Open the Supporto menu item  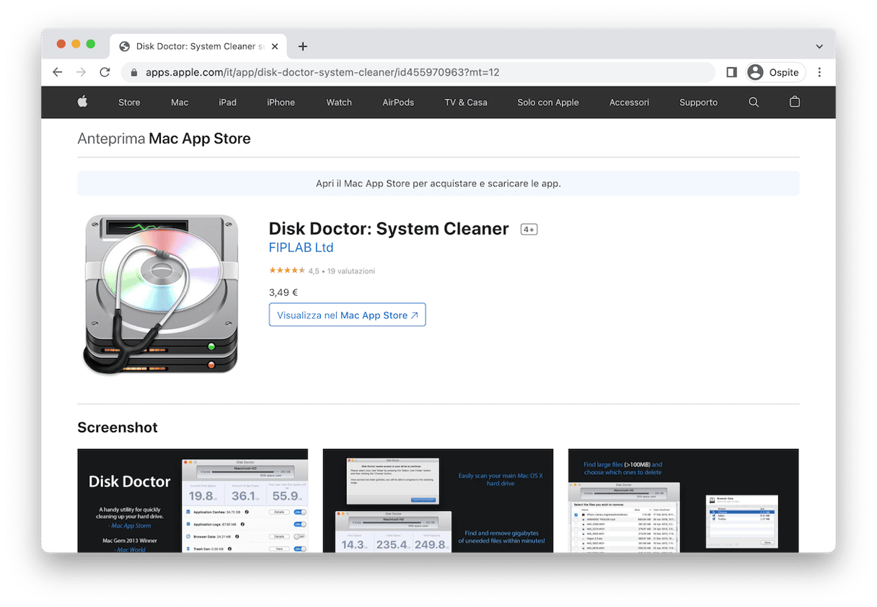[698, 102]
